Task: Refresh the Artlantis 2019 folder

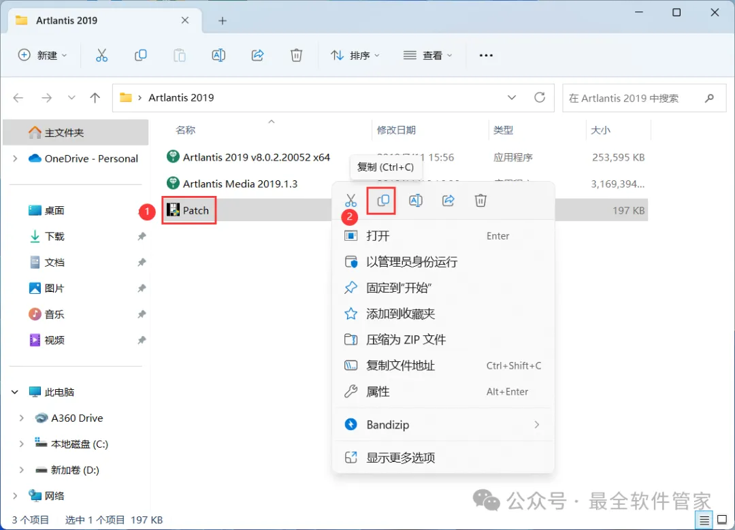Action: tap(540, 97)
